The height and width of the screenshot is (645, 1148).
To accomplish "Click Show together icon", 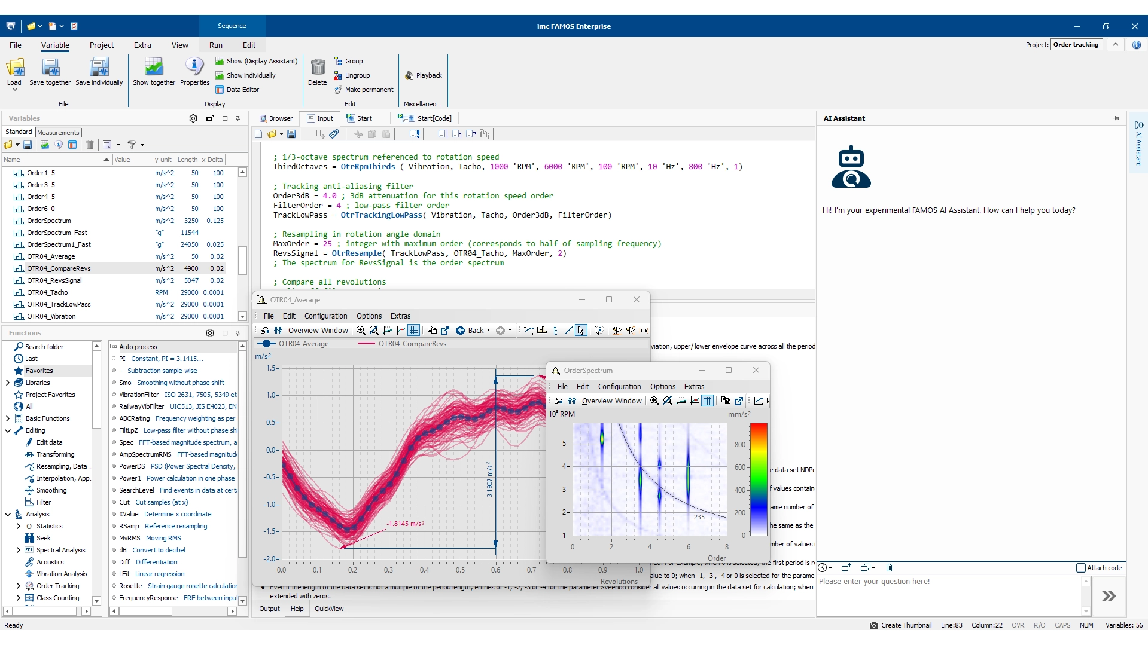I will coord(154,68).
